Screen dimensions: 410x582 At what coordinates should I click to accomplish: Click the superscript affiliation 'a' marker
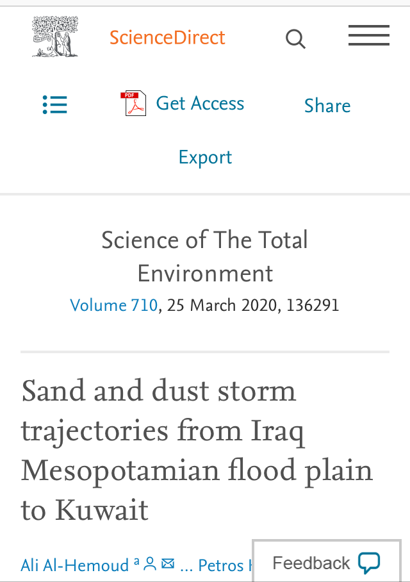pos(136,563)
